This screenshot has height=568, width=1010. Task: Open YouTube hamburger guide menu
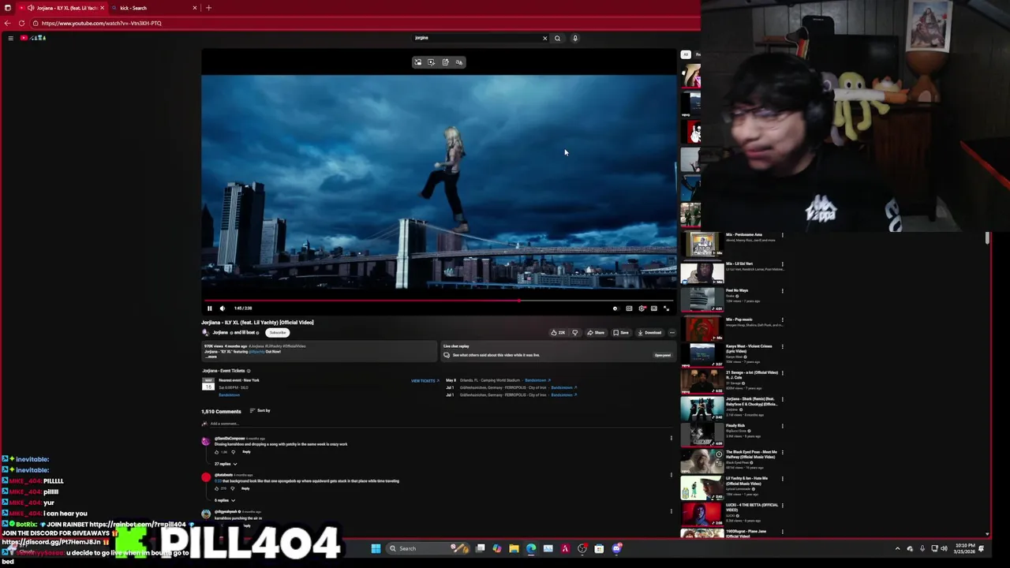[x=10, y=38]
